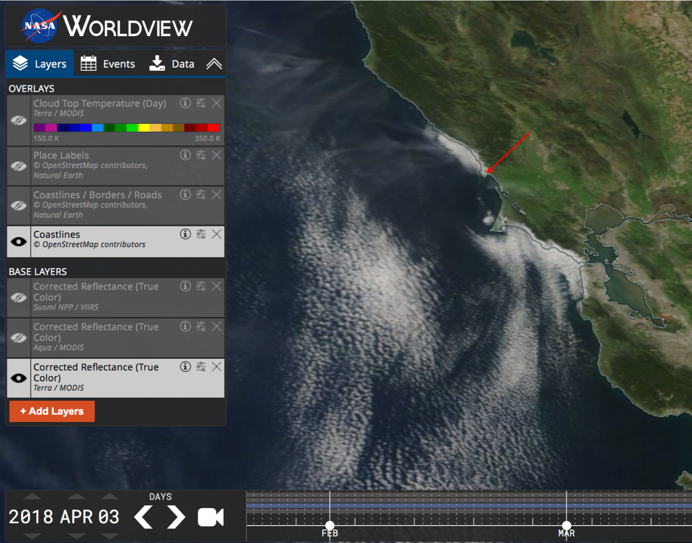Open info for Aqua / MODIS layer
Image resolution: width=692 pixels, height=543 pixels.
tap(185, 326)
